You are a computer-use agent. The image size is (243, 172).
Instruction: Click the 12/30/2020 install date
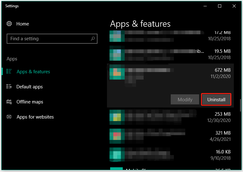click(219, 120)
